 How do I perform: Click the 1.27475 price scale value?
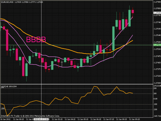[157, 56]
